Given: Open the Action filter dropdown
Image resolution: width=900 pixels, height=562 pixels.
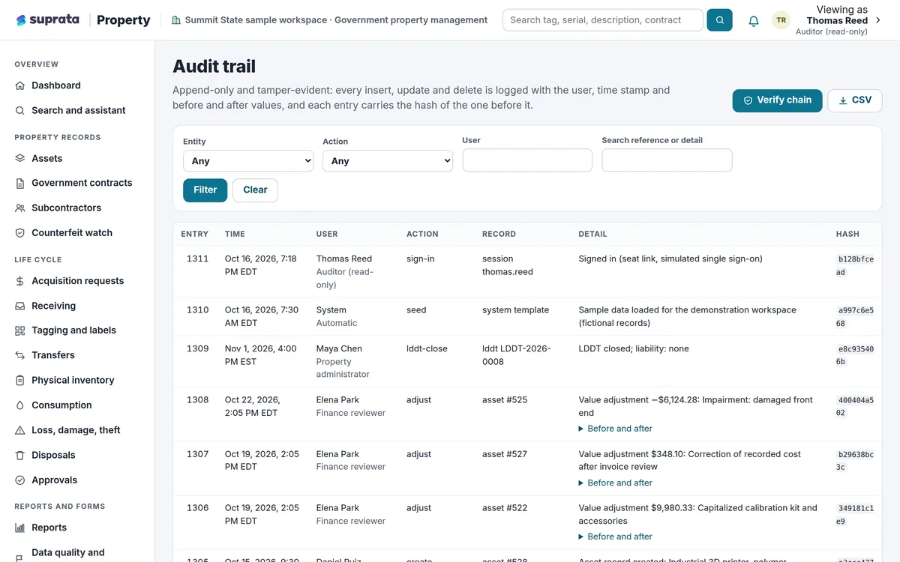Looking at the screenshot, I should 388,160.
